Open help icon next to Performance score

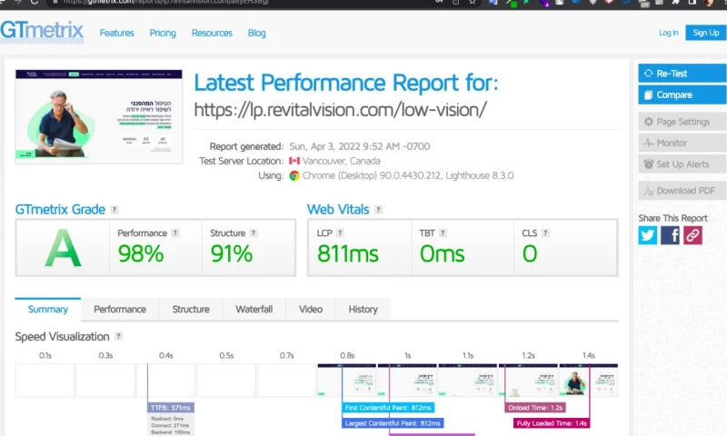click(x=175, y=233)
